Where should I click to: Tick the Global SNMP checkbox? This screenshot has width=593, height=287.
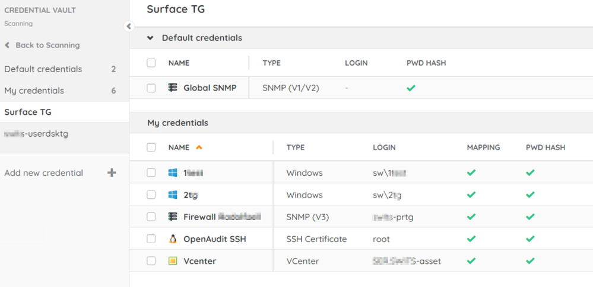pyautogui.click(x=151, y=88)
